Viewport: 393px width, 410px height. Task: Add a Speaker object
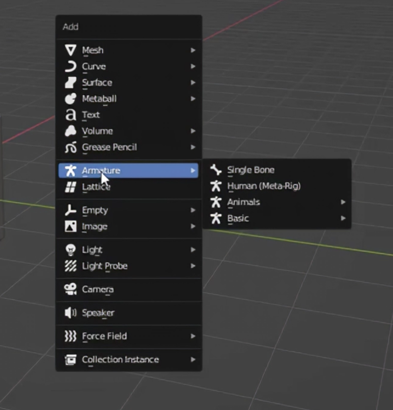129,313
